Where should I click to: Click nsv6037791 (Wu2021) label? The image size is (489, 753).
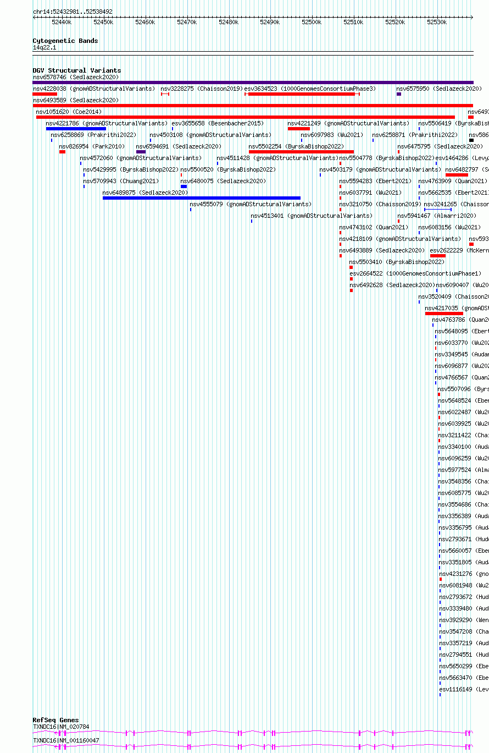coord(370,193)
